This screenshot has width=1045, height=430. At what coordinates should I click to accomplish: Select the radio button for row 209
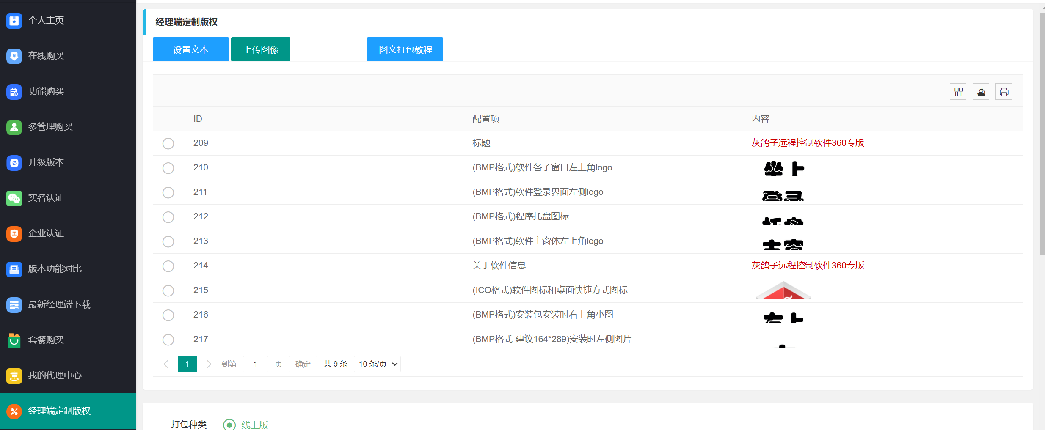pos(168,143)
